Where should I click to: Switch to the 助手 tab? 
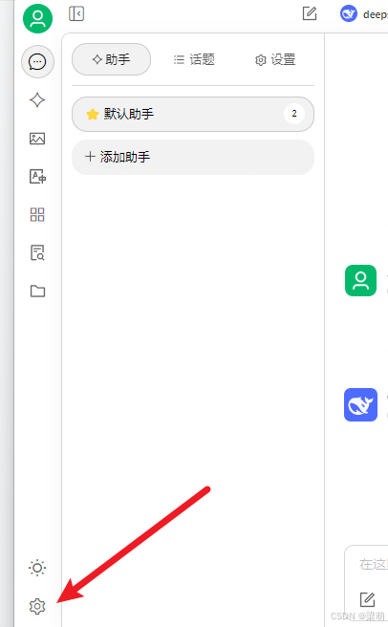pyautogui.click(x=111, y=59)
